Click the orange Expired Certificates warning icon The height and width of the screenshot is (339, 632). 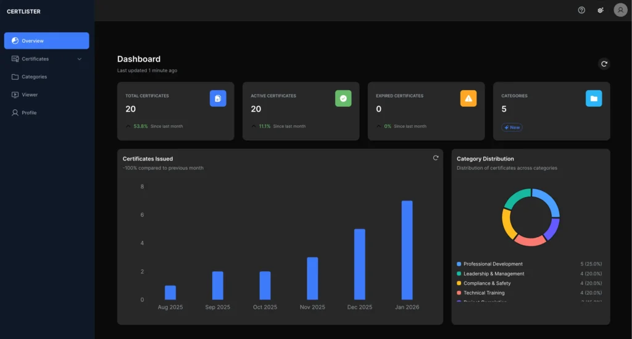click(468, 98)
